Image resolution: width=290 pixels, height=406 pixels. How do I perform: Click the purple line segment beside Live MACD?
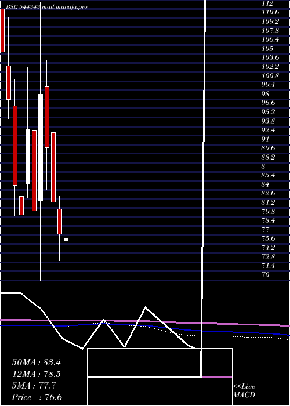point(217,377)
